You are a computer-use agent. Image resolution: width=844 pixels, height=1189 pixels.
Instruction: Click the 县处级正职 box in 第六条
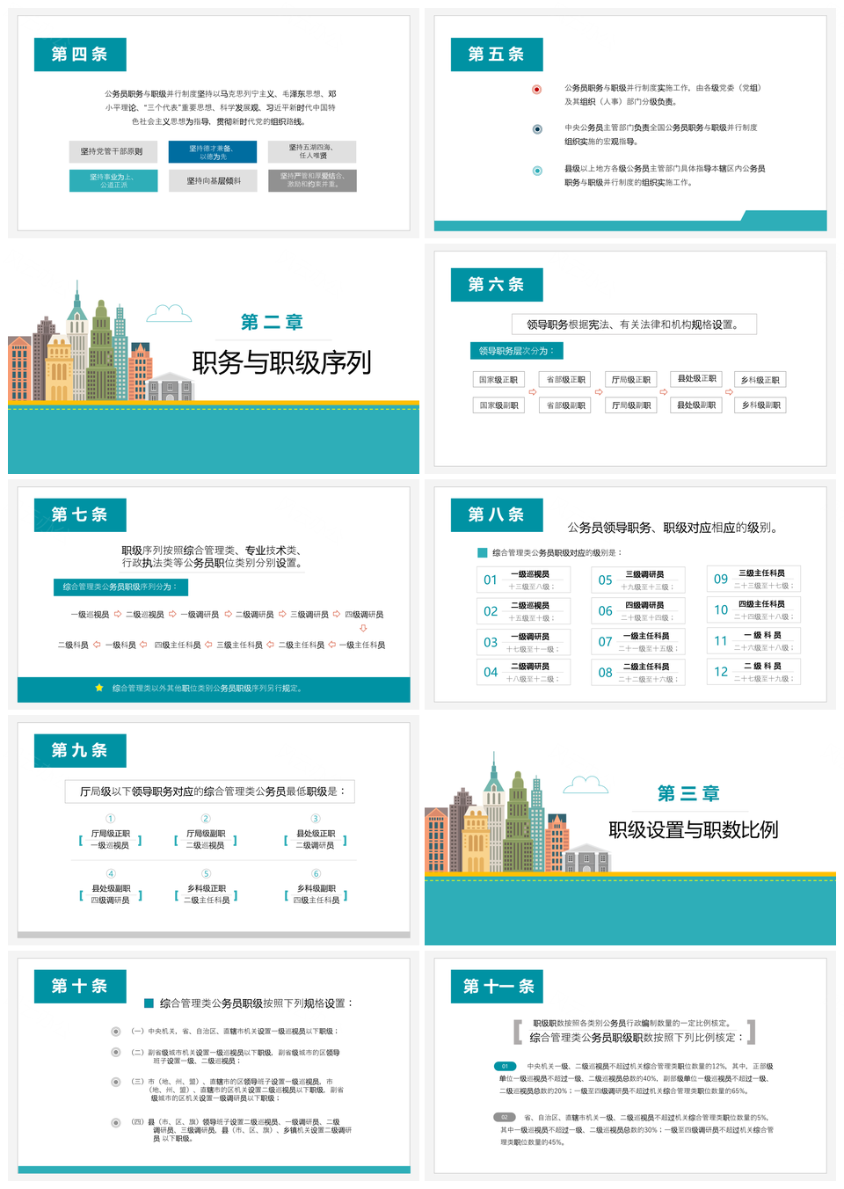696,379
